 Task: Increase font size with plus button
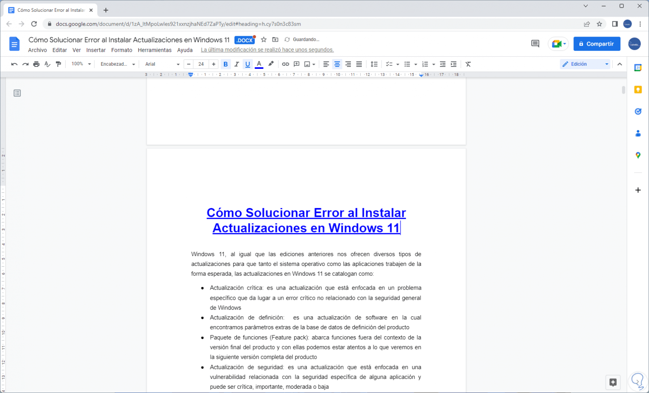pos(214,64)
